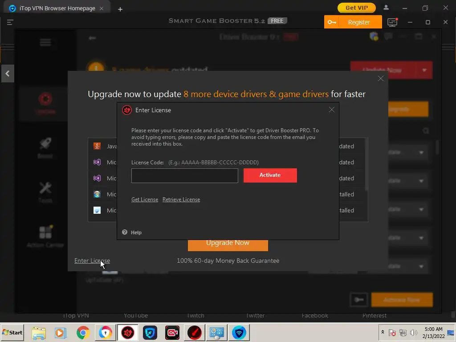Open Smart Game Booster hamburger menu
Image resolution: width=456 pixels, height=342 pixels.
coord(10,22)
